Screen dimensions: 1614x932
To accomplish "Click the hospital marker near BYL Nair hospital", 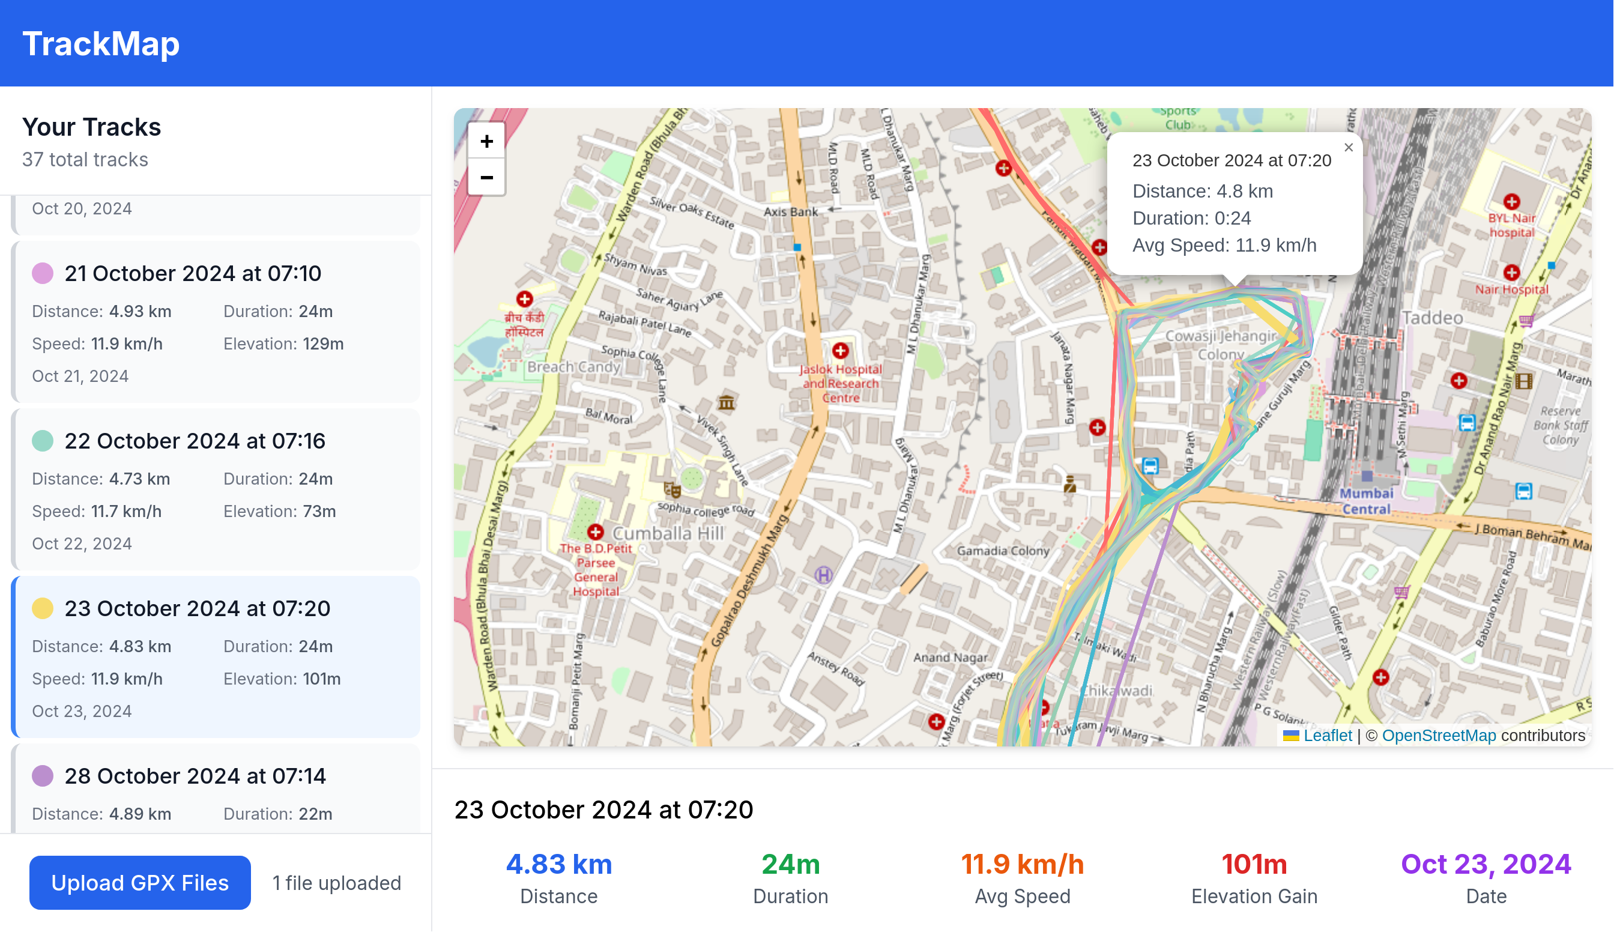I will click(1513, 203).
